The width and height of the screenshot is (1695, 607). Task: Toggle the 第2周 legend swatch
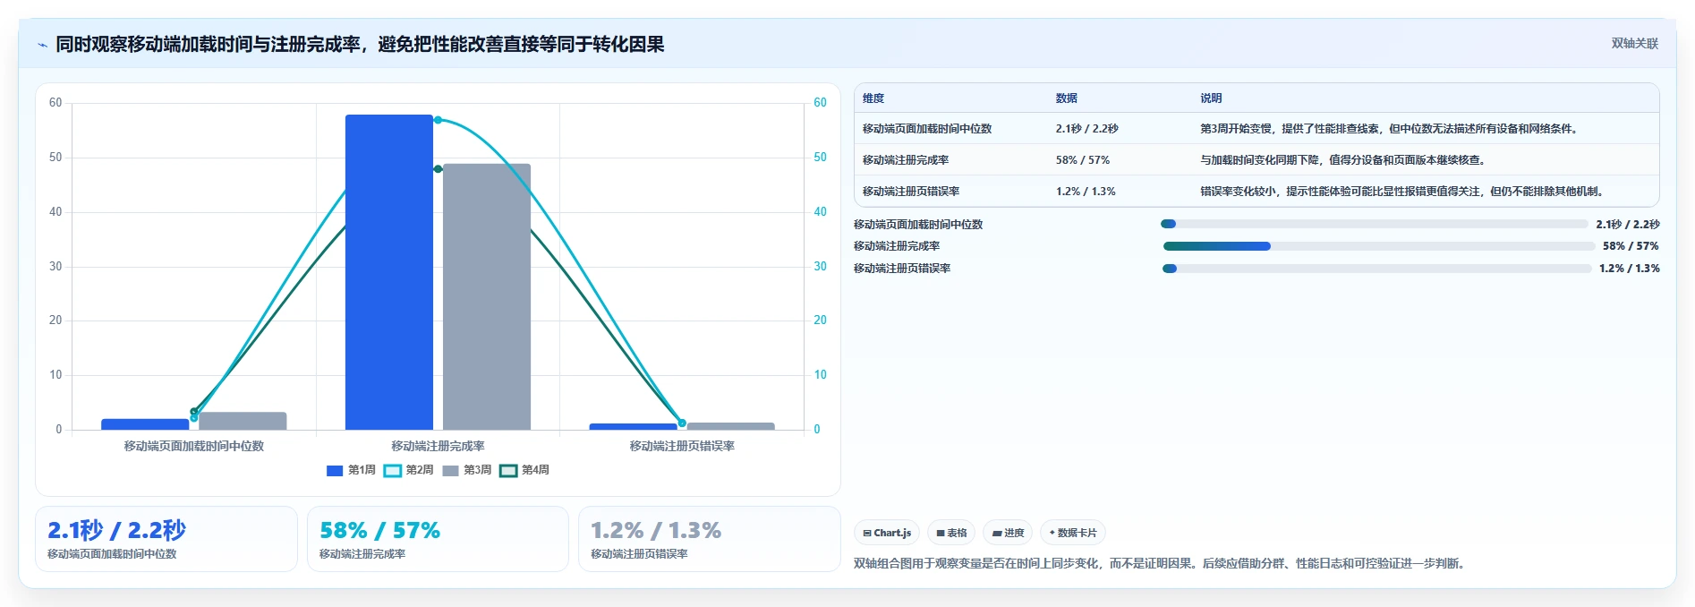click(x=393, y=470)
